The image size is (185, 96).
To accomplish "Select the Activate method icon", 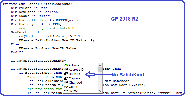I will (66, 65).
